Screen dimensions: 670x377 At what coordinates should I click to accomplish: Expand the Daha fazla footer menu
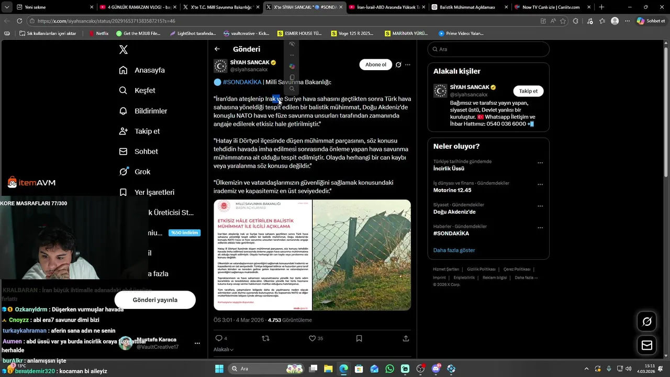[x=526, y=278]
